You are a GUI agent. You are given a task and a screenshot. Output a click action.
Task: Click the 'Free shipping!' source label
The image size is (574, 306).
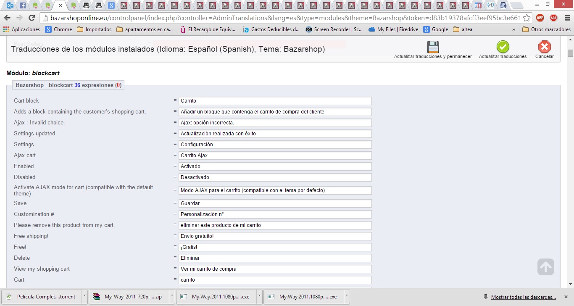[31, 236]
